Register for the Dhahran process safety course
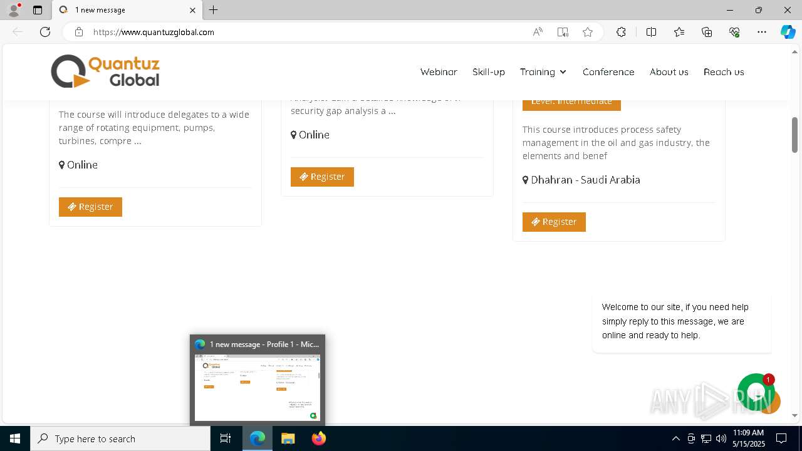This screenshot has width=802, height=451. point(554,222)
